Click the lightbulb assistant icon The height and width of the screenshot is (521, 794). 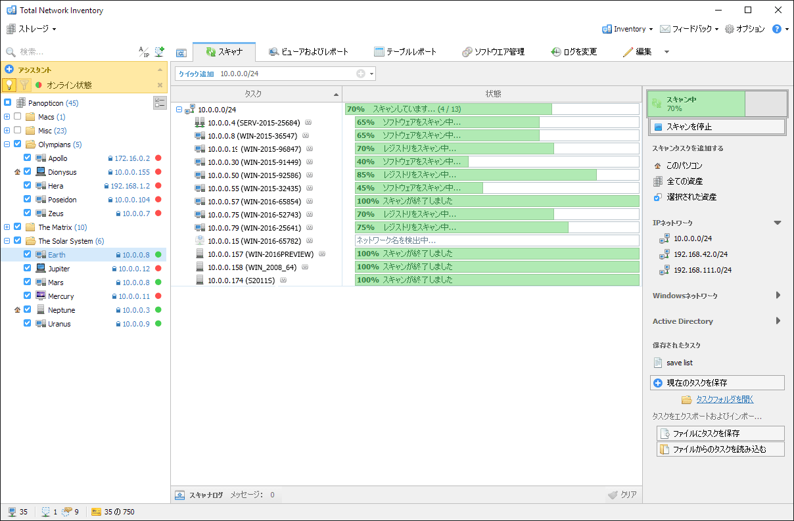click(x=9, y=85)
